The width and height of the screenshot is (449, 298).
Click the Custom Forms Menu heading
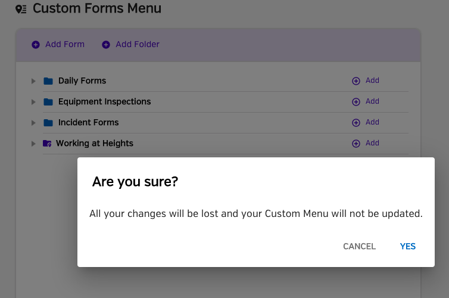point(97,8)
